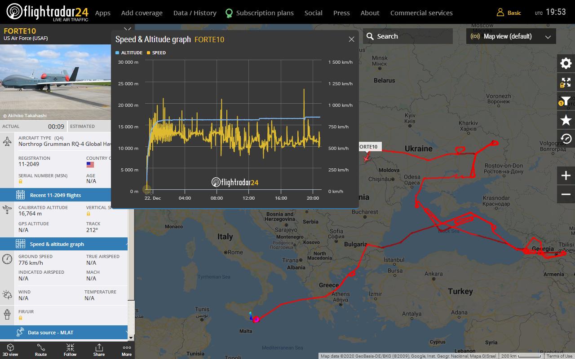Click the Flightradar24 logo

click(48, 12)
